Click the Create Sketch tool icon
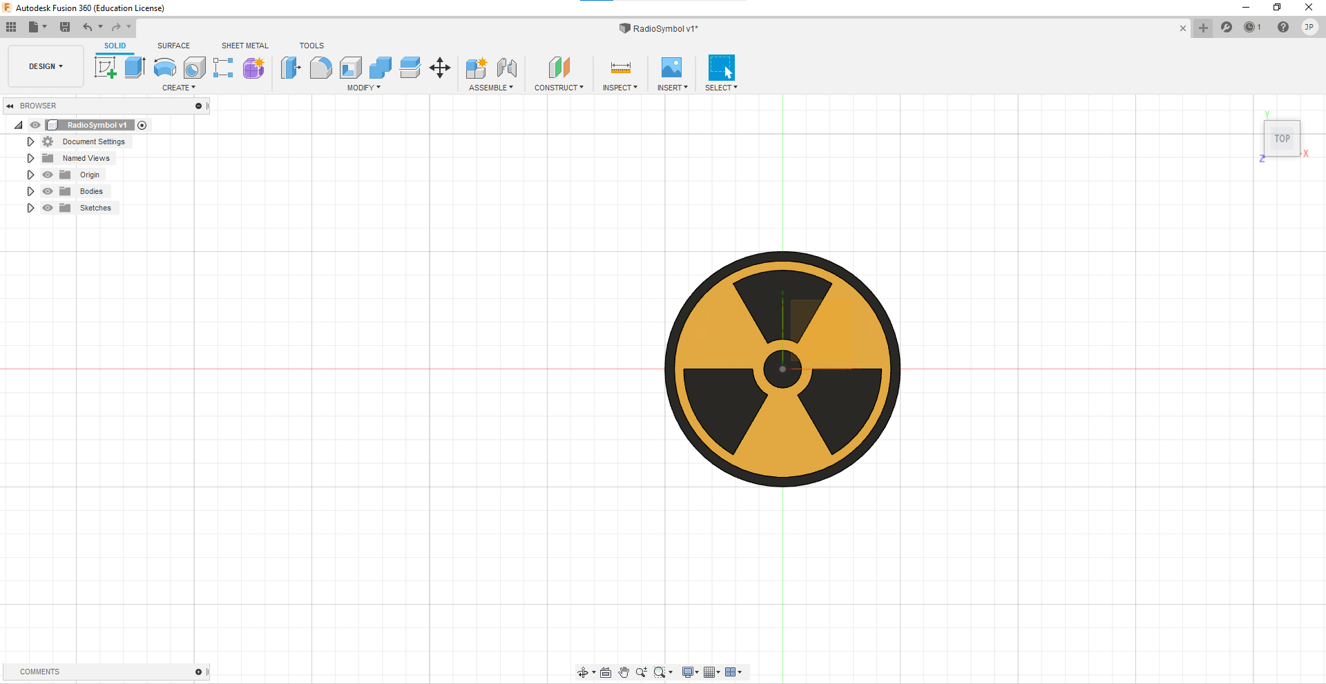1326x684 pixels. click(x=105, y=68)
